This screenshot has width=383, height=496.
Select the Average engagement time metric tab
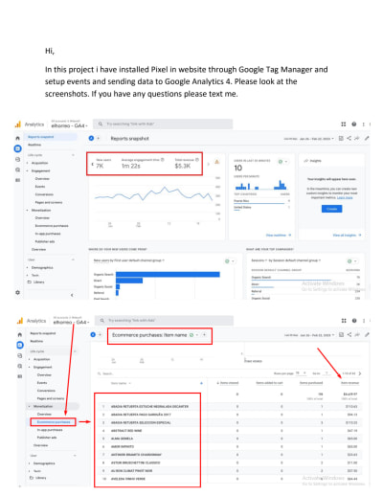(143, 164)
